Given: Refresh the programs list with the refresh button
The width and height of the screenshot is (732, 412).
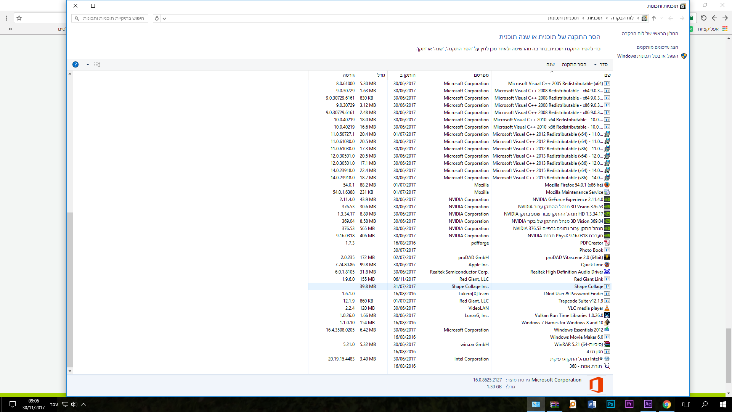Looking at the screenshot, I should point(157,18).
